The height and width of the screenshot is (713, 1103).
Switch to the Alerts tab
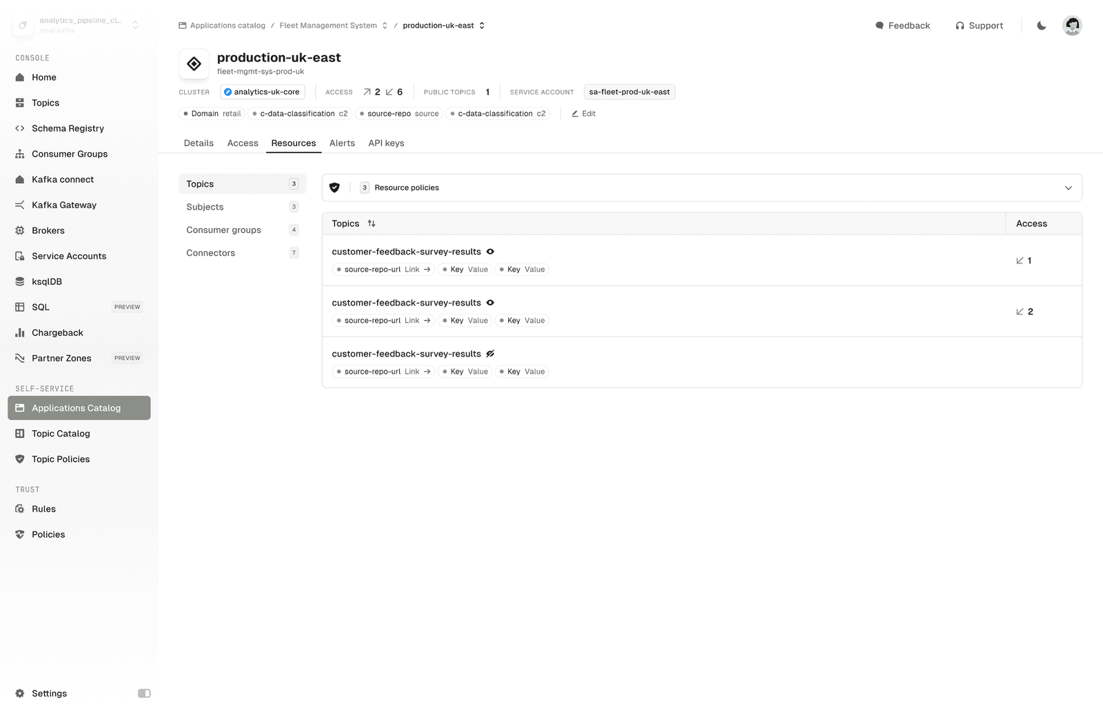[342, 143]
